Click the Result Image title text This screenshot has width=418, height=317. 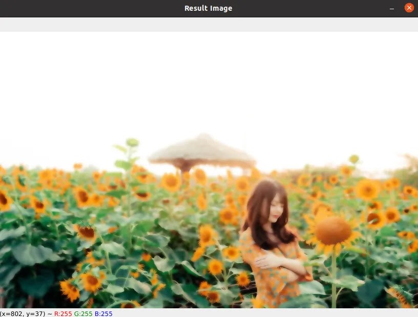click(208, 8)
